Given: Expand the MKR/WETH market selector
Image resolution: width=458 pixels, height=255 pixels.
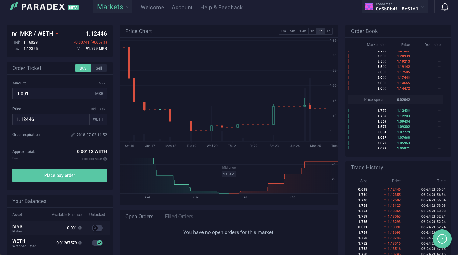Looking at the screenshot, I should click(x=57, y=33).
